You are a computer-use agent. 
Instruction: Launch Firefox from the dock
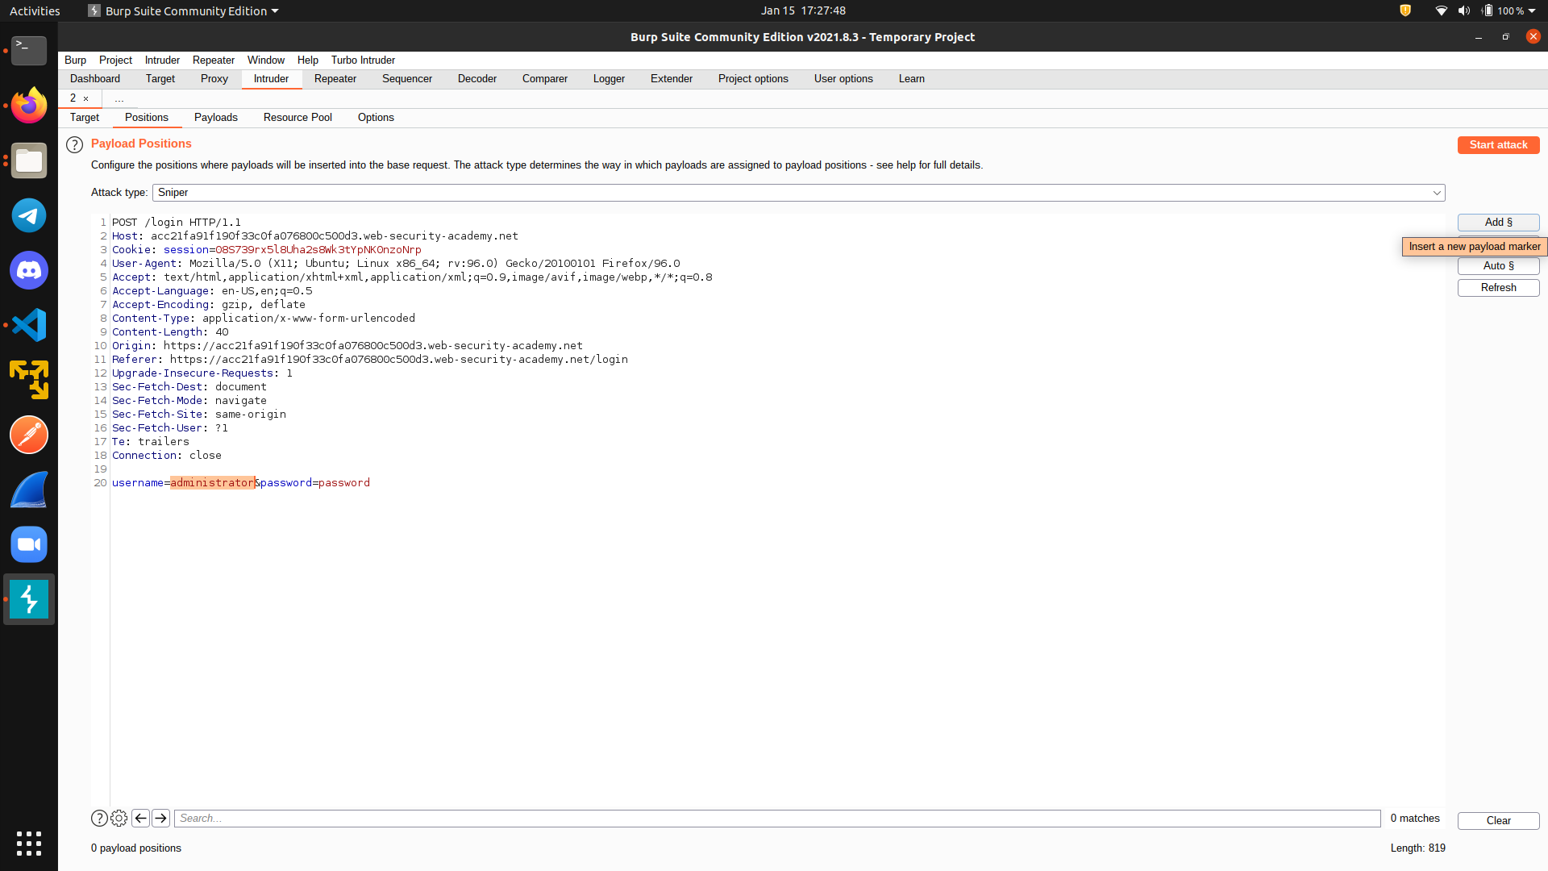coord(29,106)
